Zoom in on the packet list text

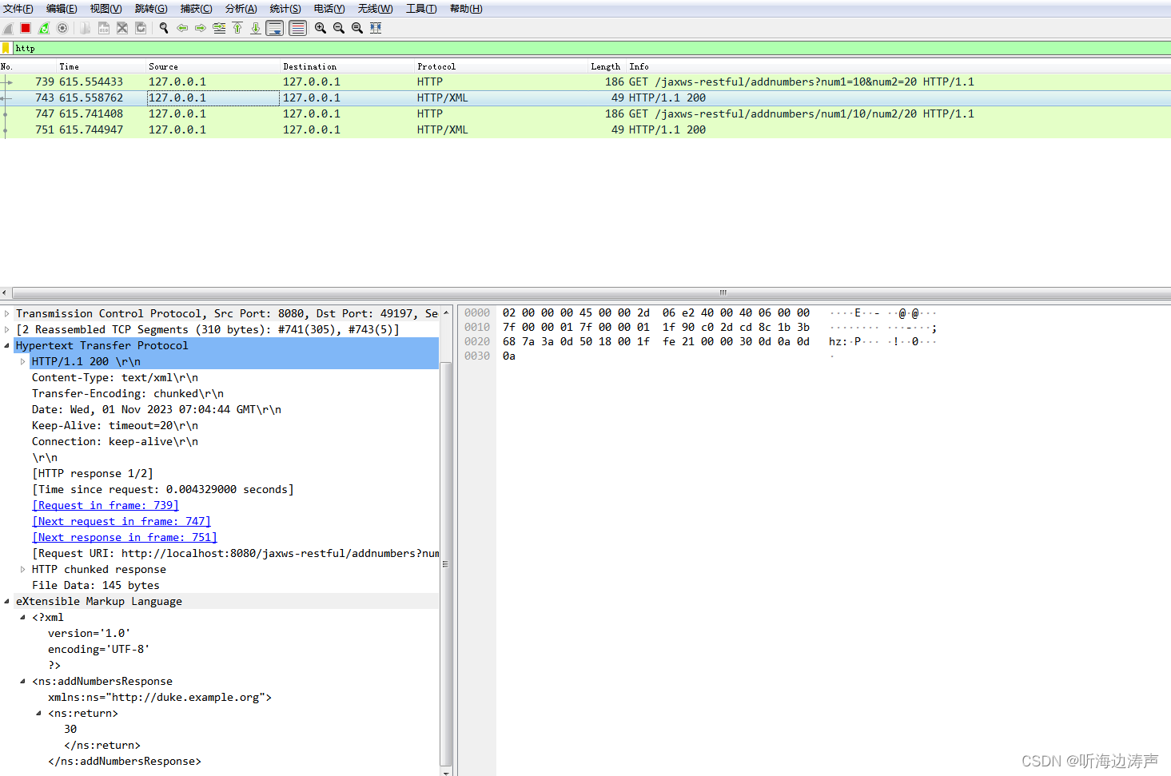point(320,28)
